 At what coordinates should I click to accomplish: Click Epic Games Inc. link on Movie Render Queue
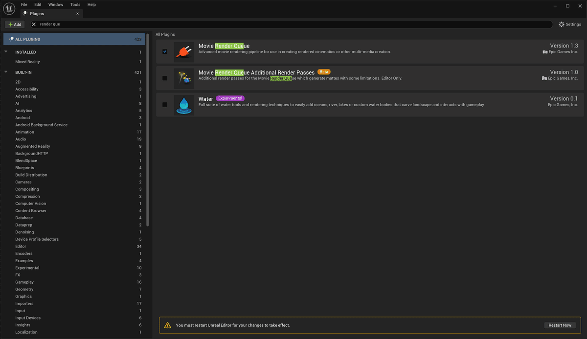(x=560, y=52)
